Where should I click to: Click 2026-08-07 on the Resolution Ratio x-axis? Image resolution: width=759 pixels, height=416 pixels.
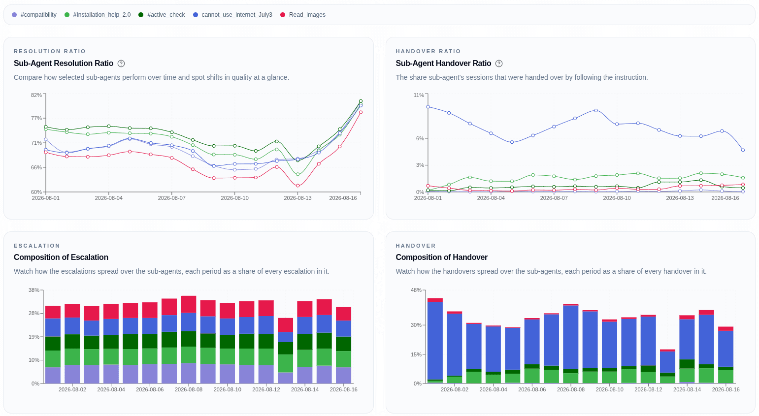tap(172, 198)
